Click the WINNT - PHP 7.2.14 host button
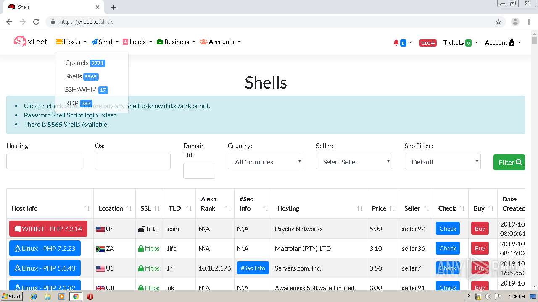538x302 pixels. pos(48,229)
